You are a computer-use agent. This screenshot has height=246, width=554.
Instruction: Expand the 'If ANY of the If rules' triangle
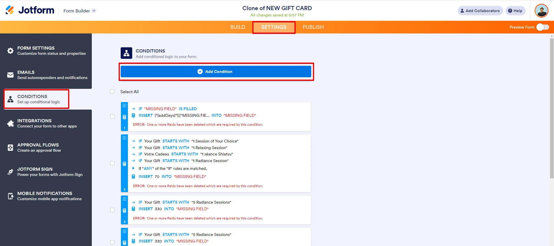(x=133, y=168)
